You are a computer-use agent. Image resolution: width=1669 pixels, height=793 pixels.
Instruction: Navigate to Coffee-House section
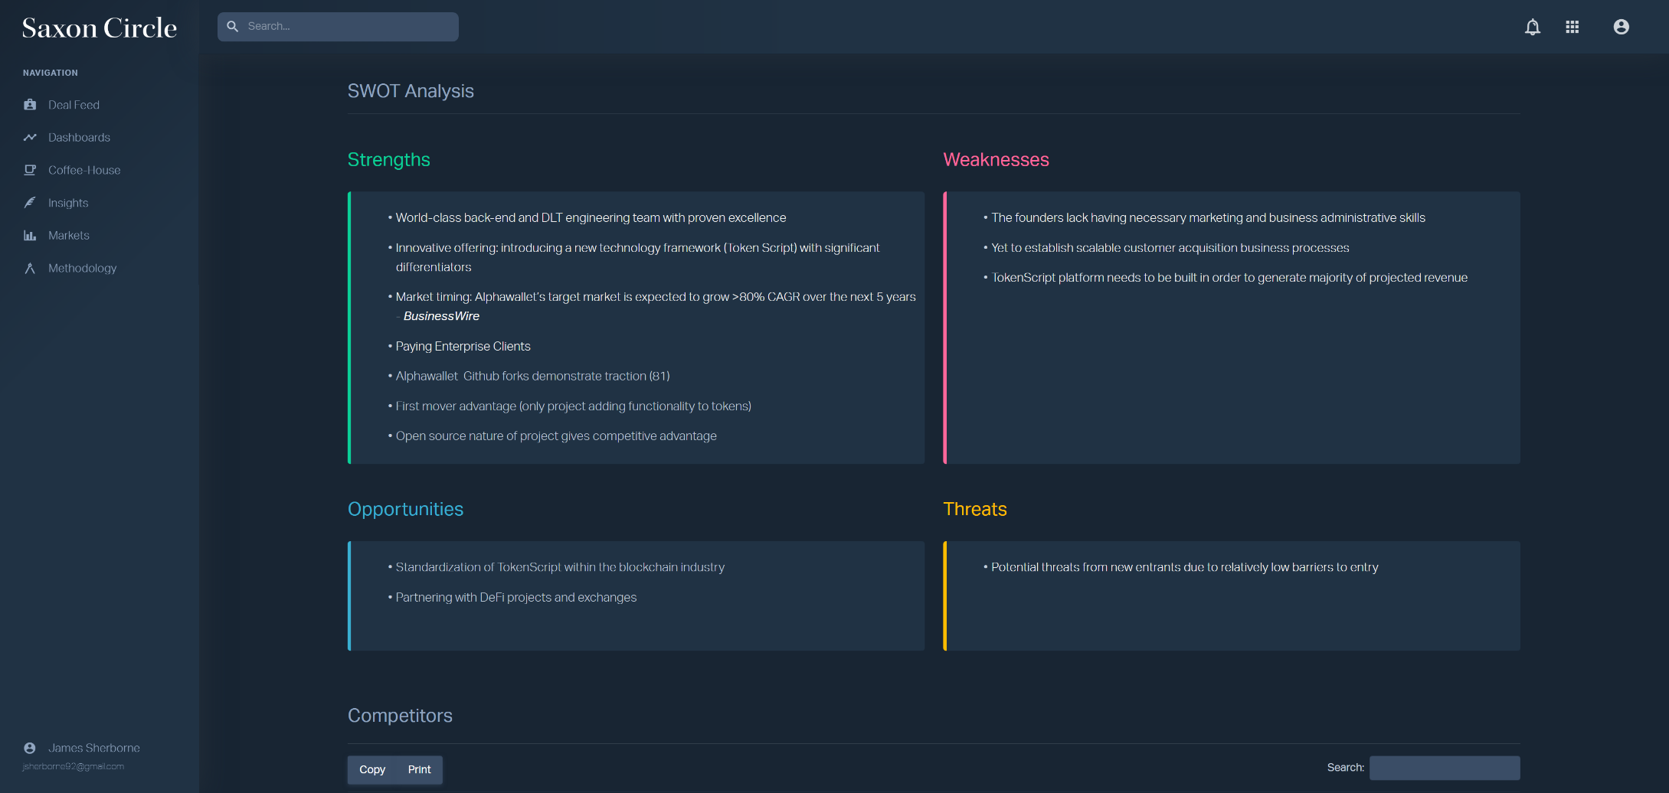[x=84, y=170]
